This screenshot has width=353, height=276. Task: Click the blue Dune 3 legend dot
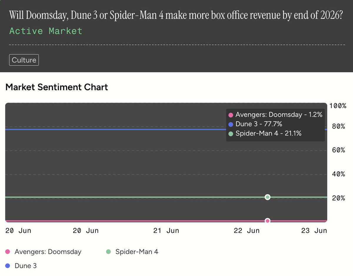tap(8, 266)
